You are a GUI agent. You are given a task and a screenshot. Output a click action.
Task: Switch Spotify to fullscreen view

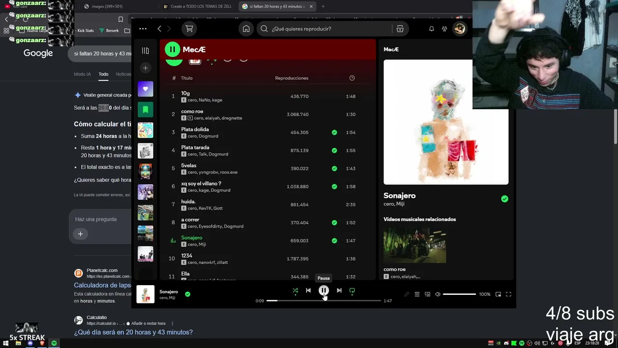click(x=508, y=294)
